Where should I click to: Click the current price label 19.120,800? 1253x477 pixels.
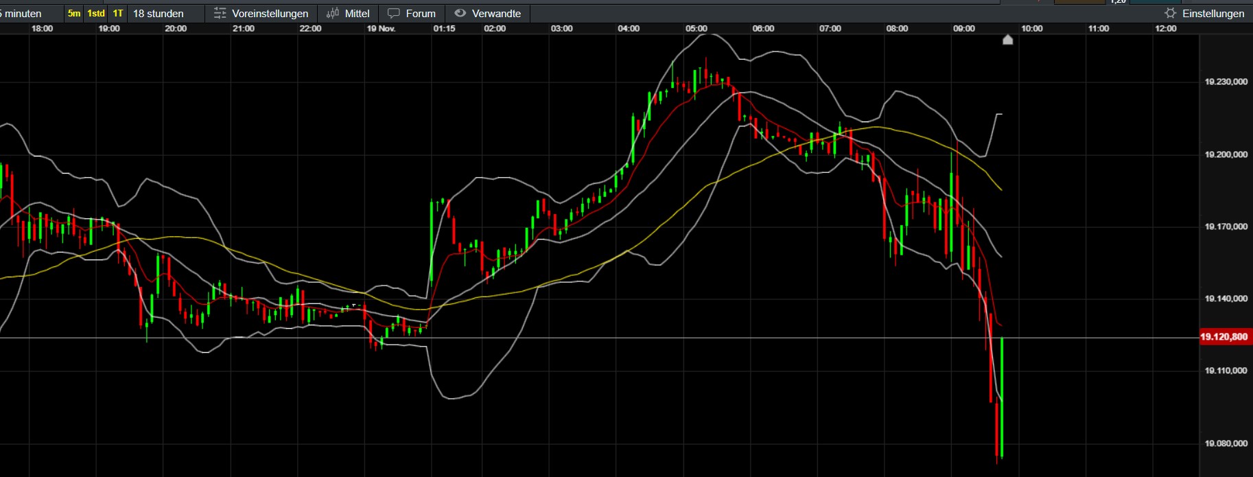pos(1224,337)
